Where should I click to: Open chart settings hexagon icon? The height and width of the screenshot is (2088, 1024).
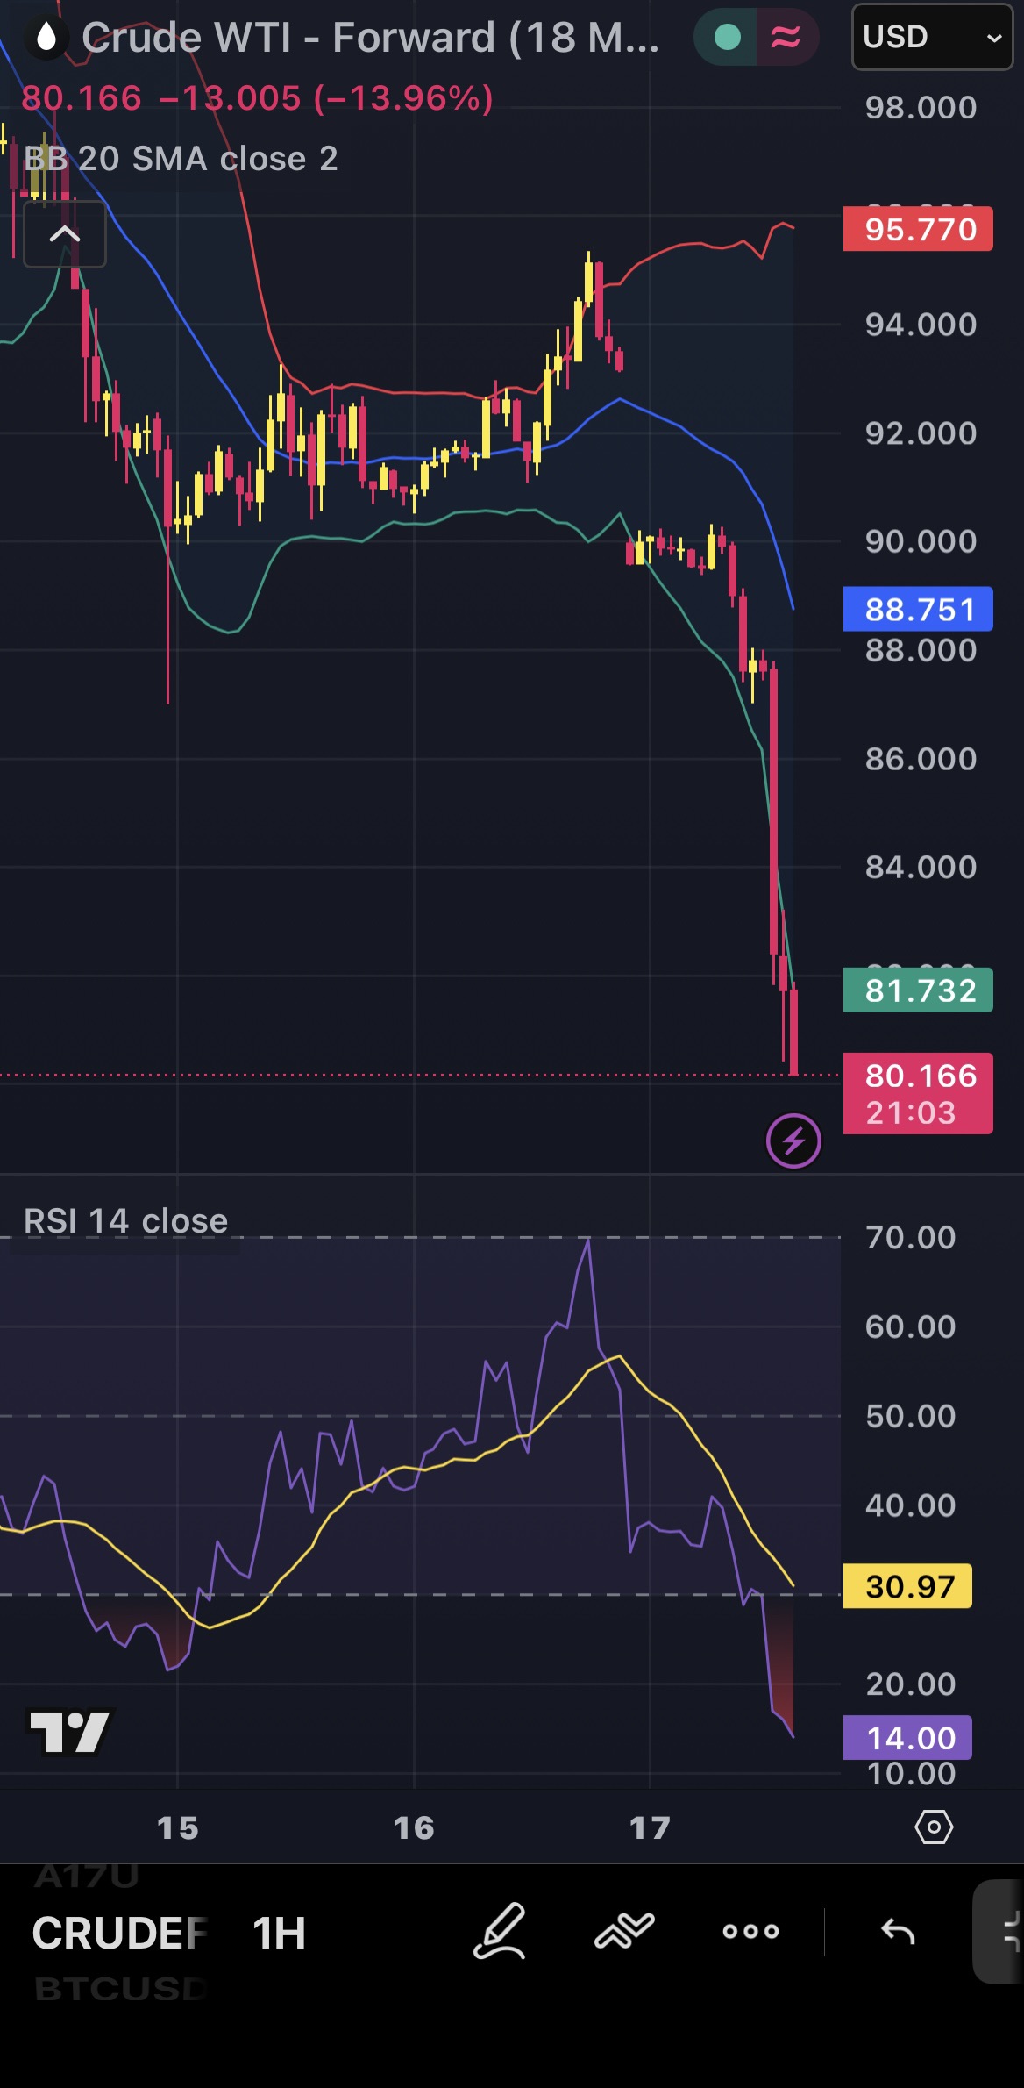[x=934, y=1827]
